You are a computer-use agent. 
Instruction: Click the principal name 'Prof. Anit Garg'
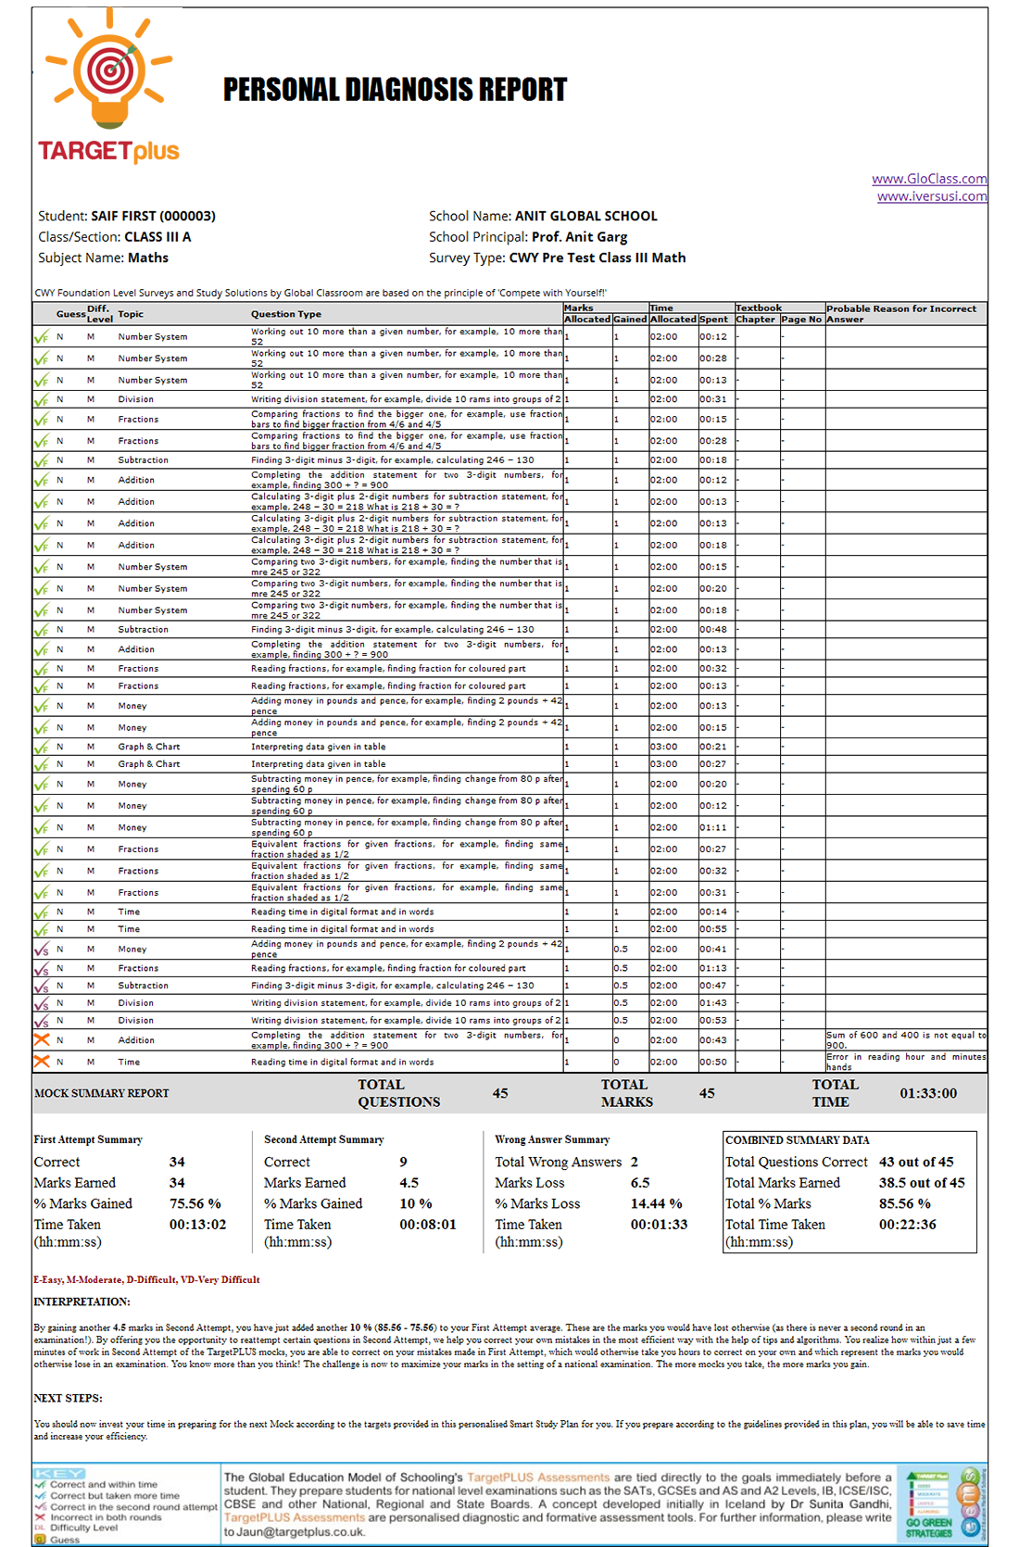click(x=579, y=237)
